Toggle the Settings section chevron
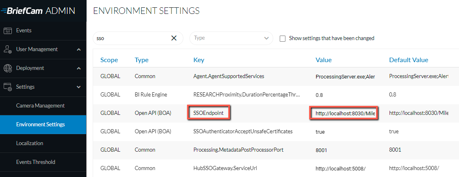The image size is (459, 177). click(x=78, y=87)
